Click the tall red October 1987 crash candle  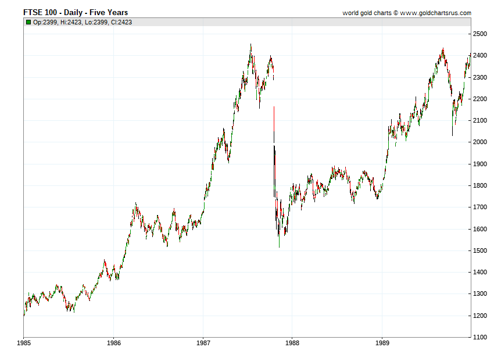(x=274, y=119)
